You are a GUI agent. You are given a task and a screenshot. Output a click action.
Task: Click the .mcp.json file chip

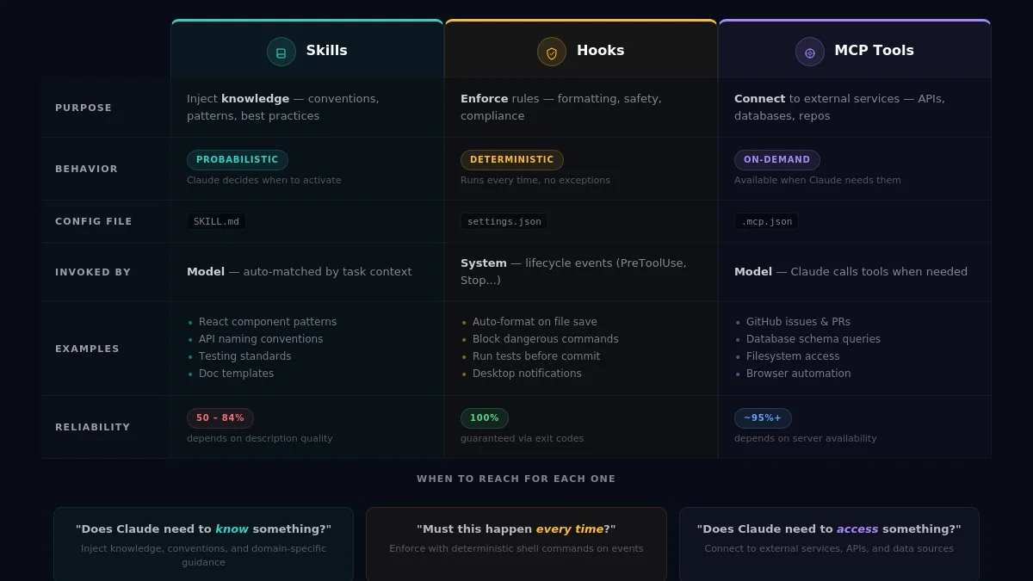coord(766,221)
